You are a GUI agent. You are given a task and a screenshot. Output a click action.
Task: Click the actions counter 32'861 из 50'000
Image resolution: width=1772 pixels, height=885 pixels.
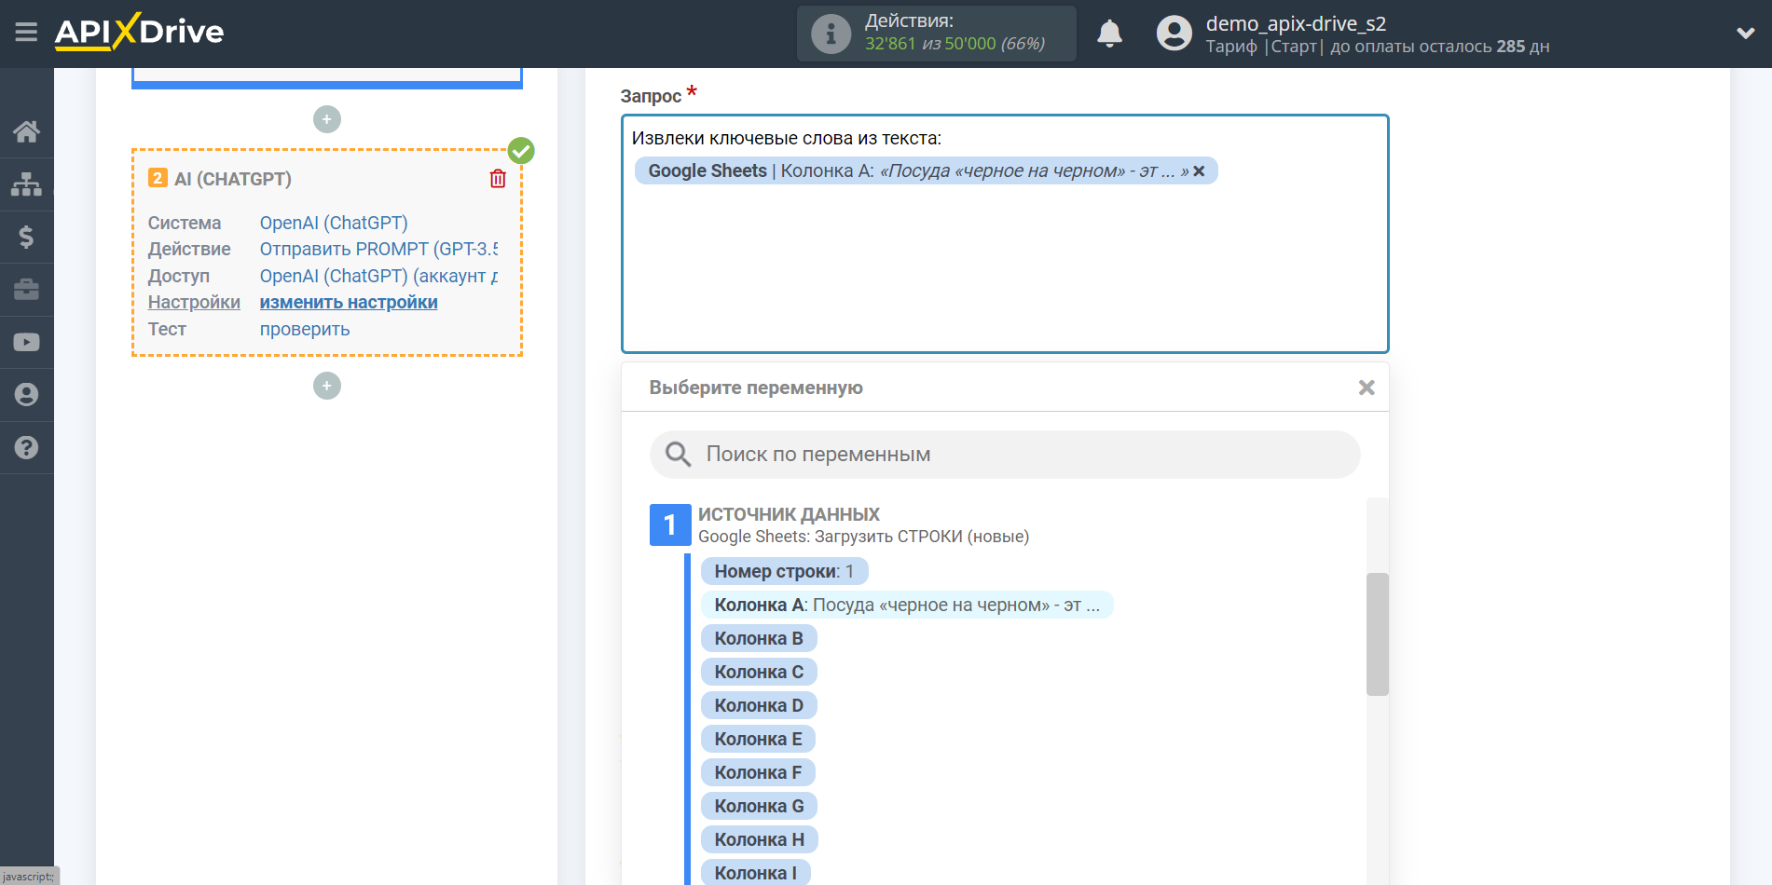click(x=955, y=44)
